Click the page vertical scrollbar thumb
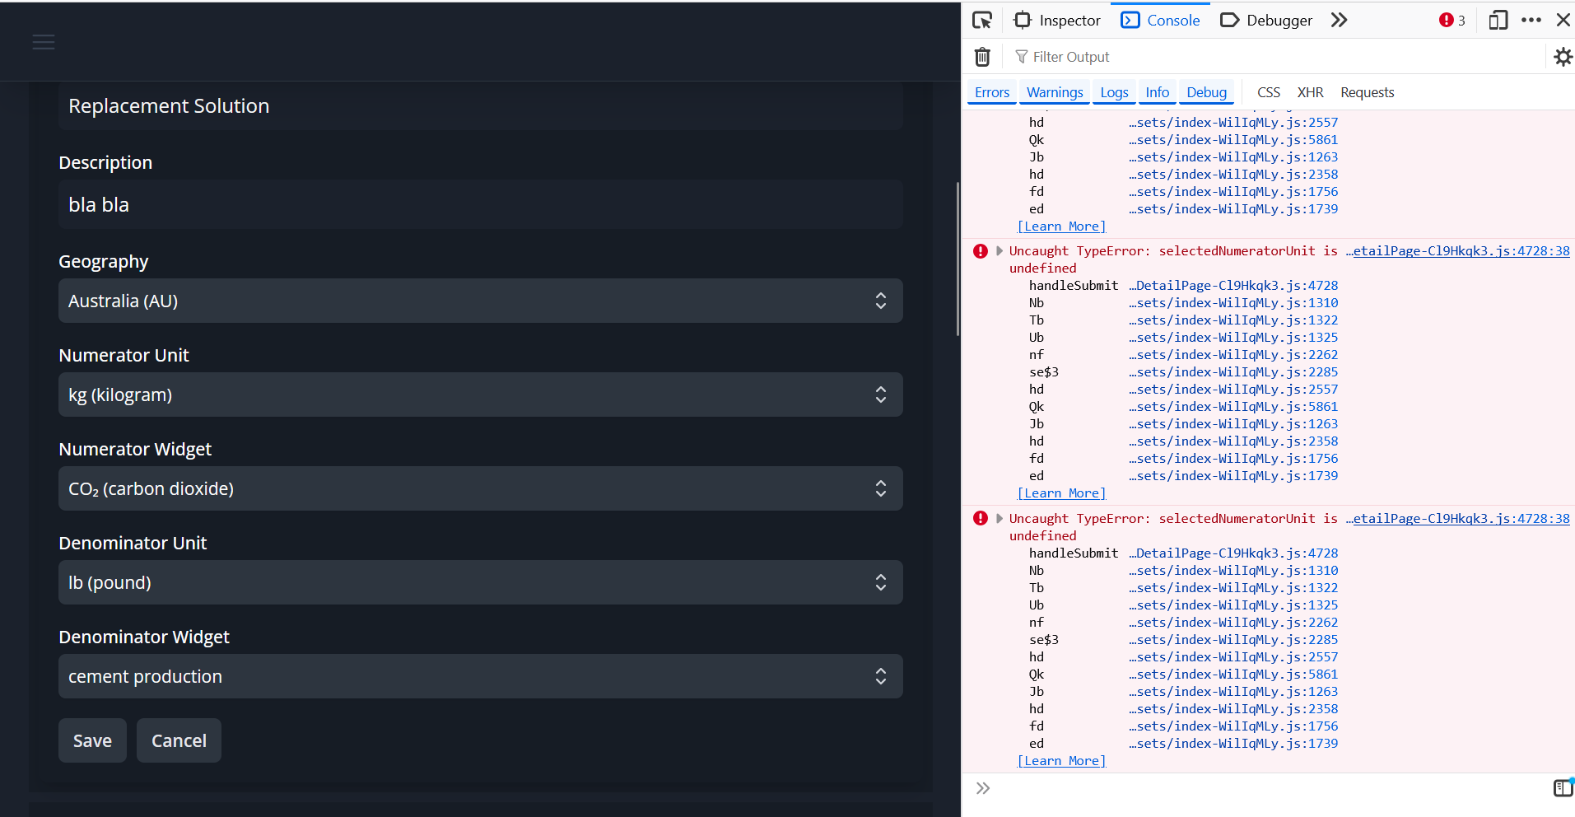This screenshot has width=1575, height=817. [x=958, y=259]
